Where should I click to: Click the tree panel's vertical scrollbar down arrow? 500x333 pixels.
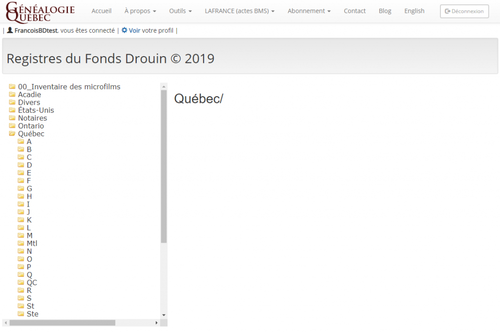[x=164, y=315]
